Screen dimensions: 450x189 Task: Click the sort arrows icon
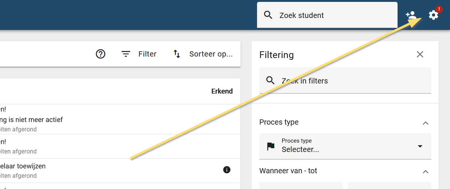click(x=176, y=54)
